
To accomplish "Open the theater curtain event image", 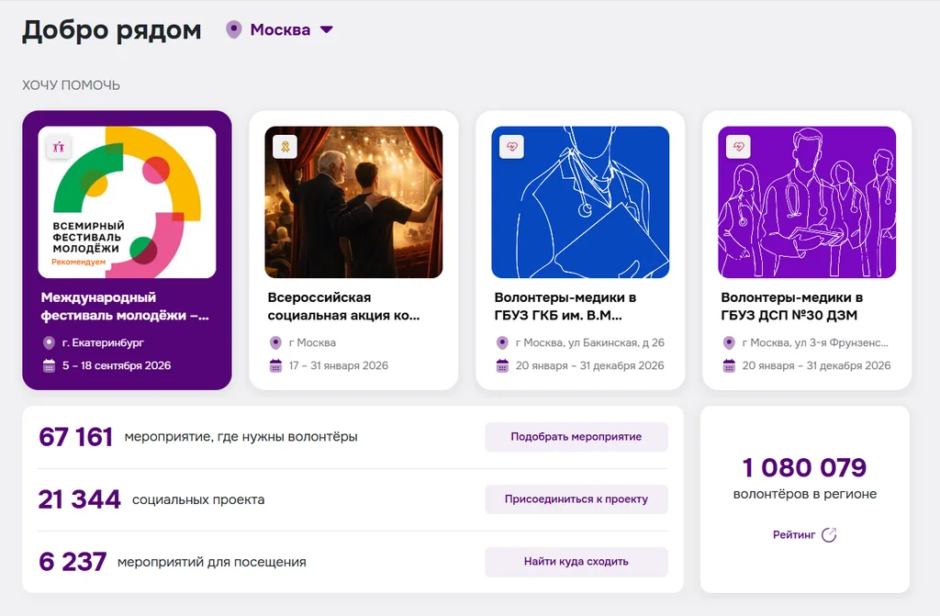I will coord(353,202).
